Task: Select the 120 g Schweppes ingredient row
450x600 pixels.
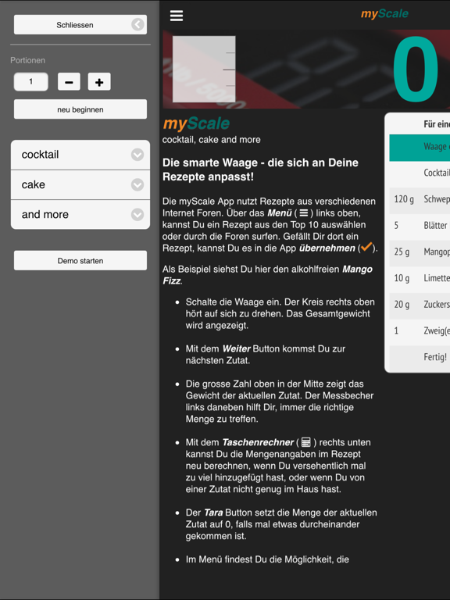Action: click(420, 201)
